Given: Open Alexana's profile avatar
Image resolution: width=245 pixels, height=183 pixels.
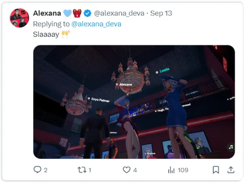Looking at the screenshot, I should [20, 18].
